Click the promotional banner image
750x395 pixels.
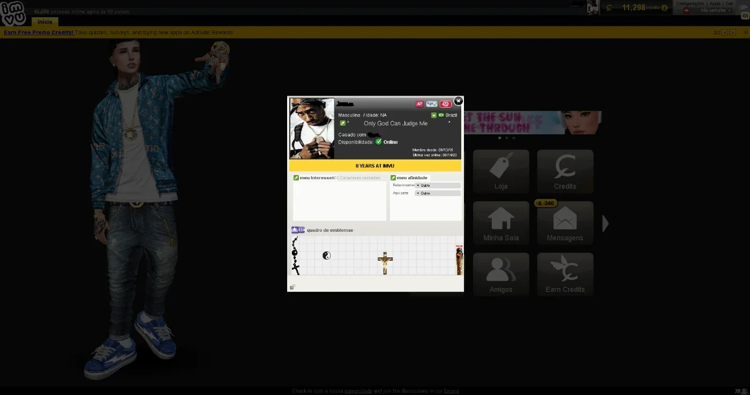tap(532, 123)
